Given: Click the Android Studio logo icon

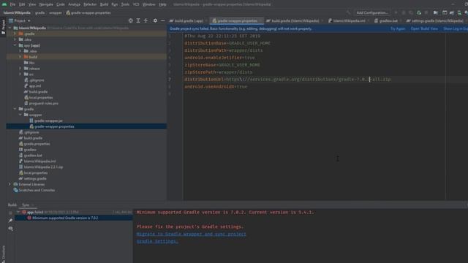Looking at the screenshot, I should click(4, 4).
